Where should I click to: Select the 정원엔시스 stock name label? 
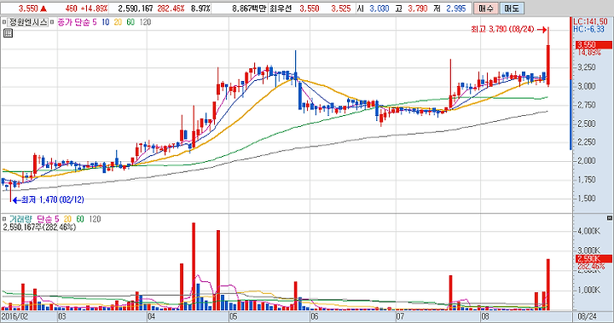(x=28, y=22)
